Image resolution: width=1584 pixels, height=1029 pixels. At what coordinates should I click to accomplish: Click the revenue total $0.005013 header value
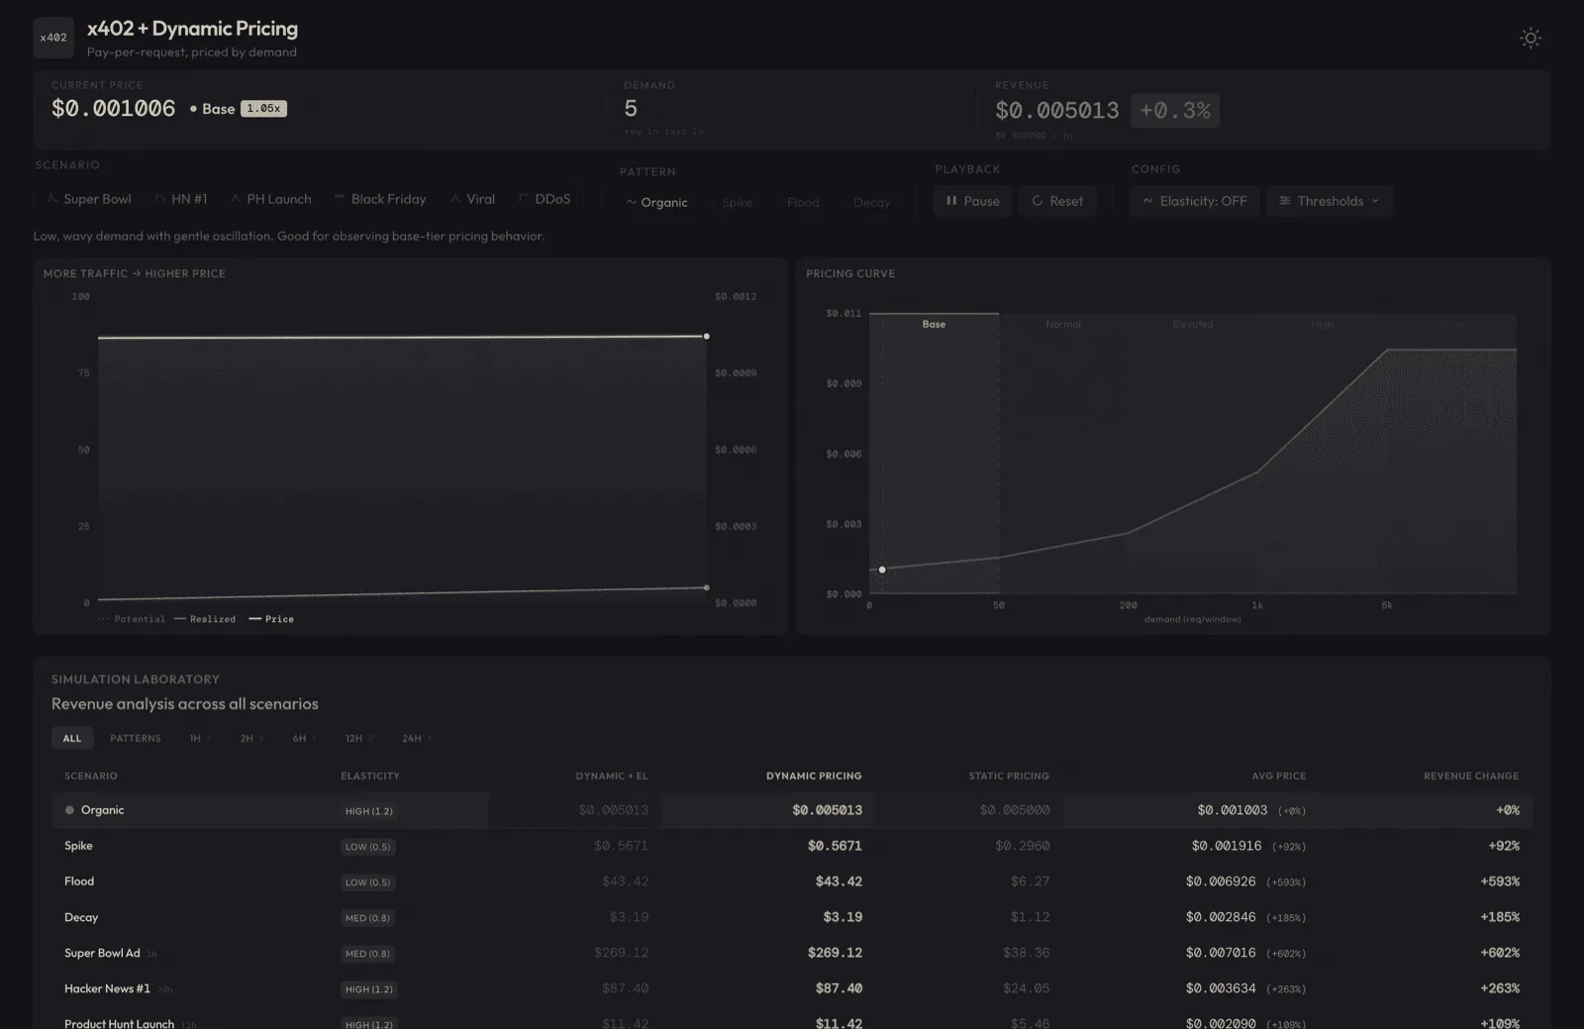click(x=1056, y=110)
